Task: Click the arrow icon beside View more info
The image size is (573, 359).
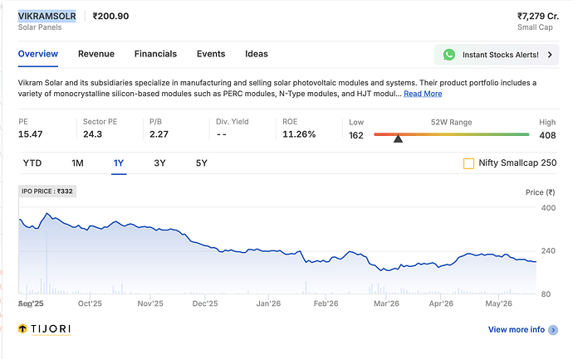Action: (x=553, y=330)
